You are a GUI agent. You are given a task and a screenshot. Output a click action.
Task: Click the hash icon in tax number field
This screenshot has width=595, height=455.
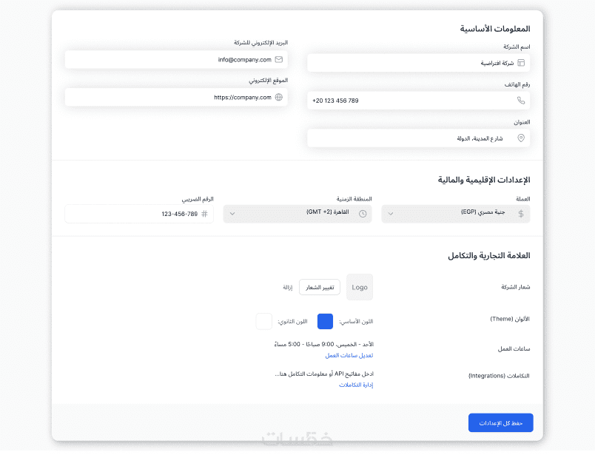pos(204,214)
